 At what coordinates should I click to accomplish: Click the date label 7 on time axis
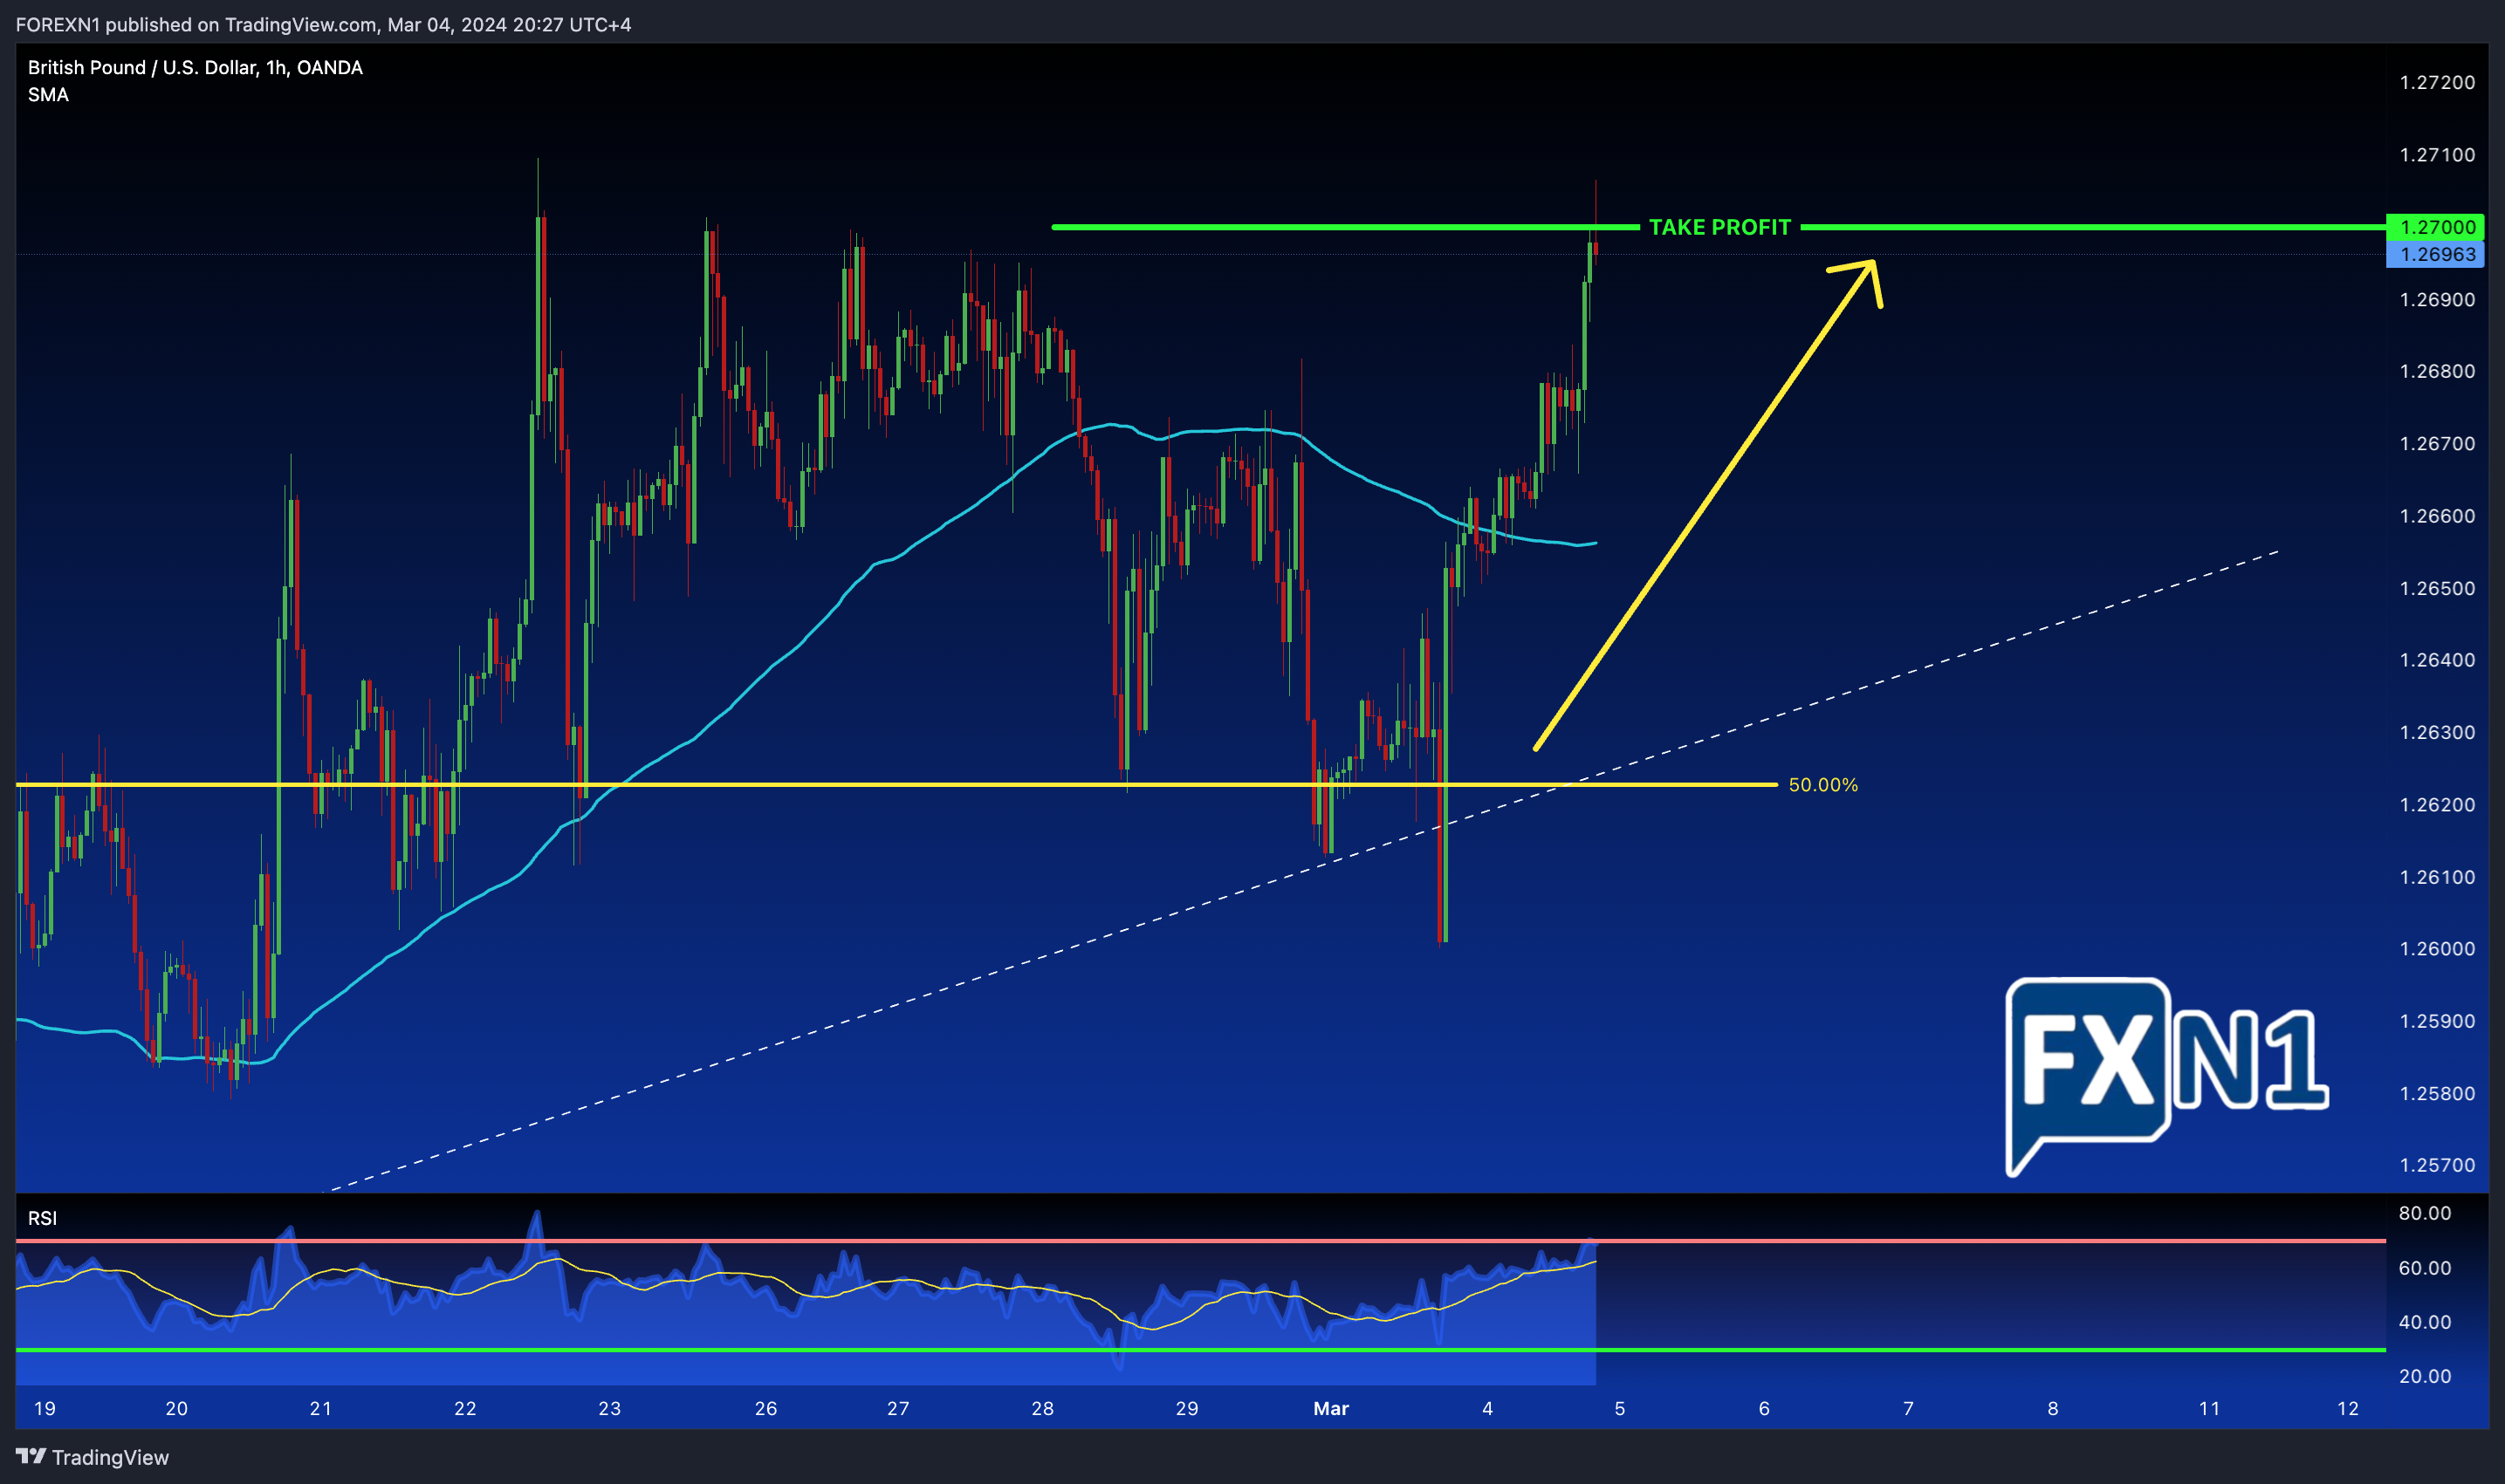point(1908,1408)
